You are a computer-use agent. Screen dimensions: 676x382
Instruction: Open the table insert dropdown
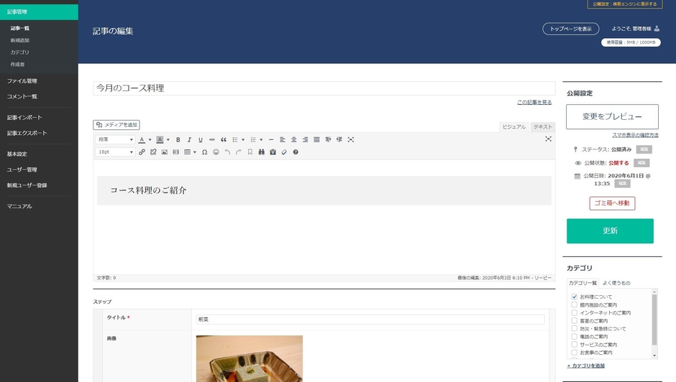point(195,152)
